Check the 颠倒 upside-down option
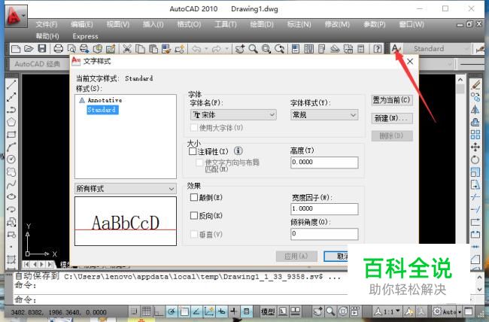 (194, 197)
